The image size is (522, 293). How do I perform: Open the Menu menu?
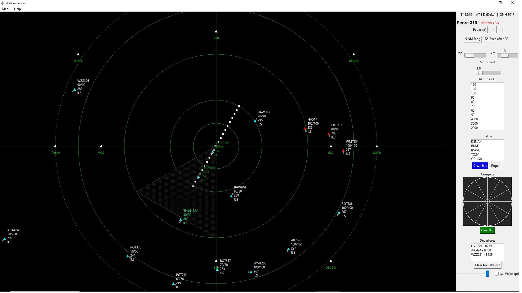pyautogui.click(x=6, y=9)
